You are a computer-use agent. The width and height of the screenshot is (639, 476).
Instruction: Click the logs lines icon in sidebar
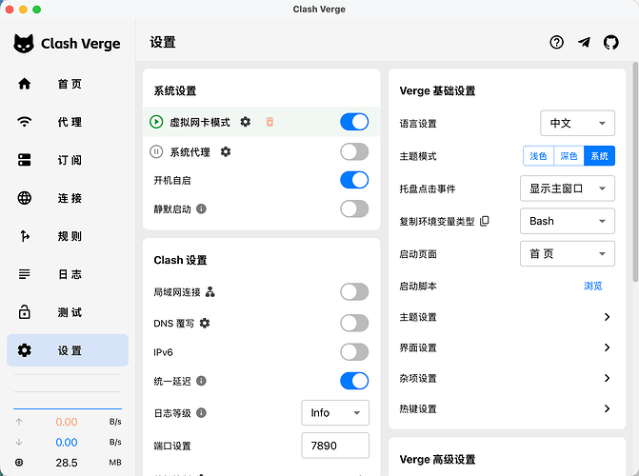pyautogui.click(x=25, y=274)
